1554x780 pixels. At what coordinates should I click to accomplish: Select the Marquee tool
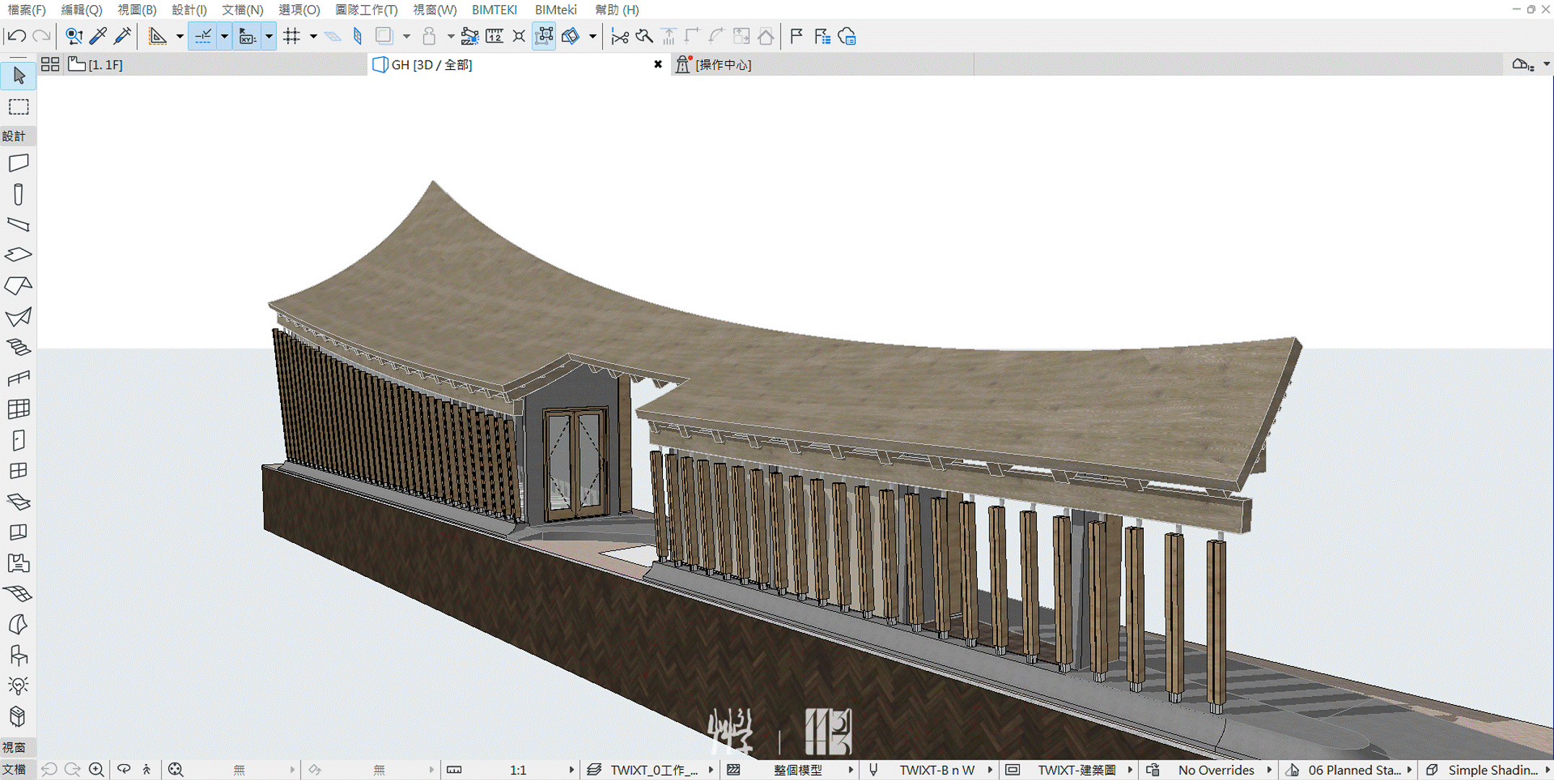click(x=19, y=107)
